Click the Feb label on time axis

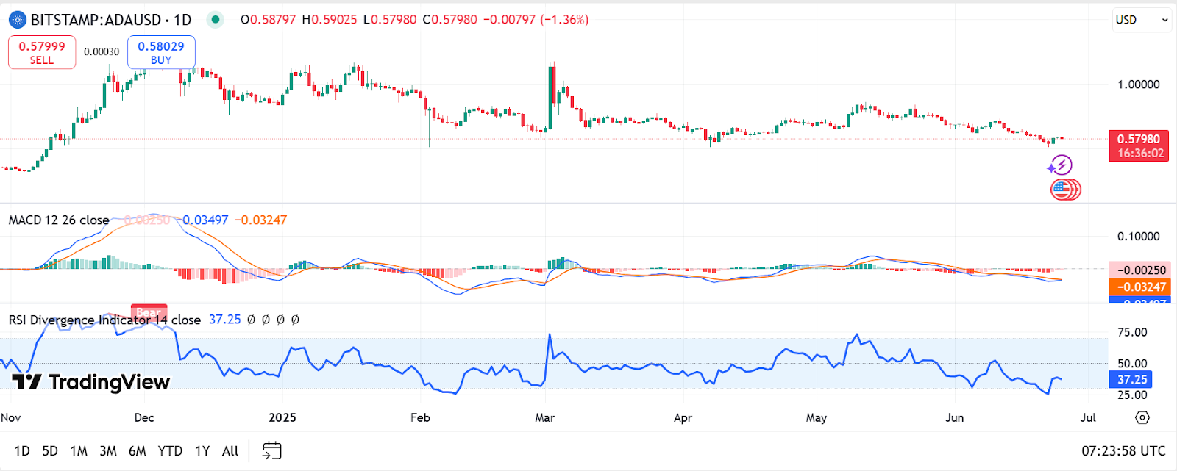click(x=420, y=417)
